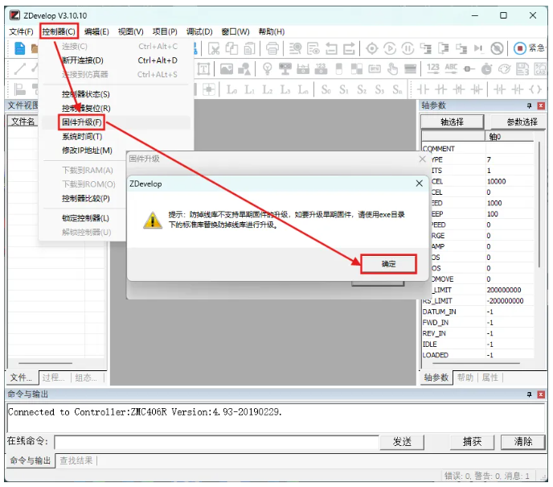Open the 文件(F) menu
This screenshot has height=487, width=553.
pos(21,31)
